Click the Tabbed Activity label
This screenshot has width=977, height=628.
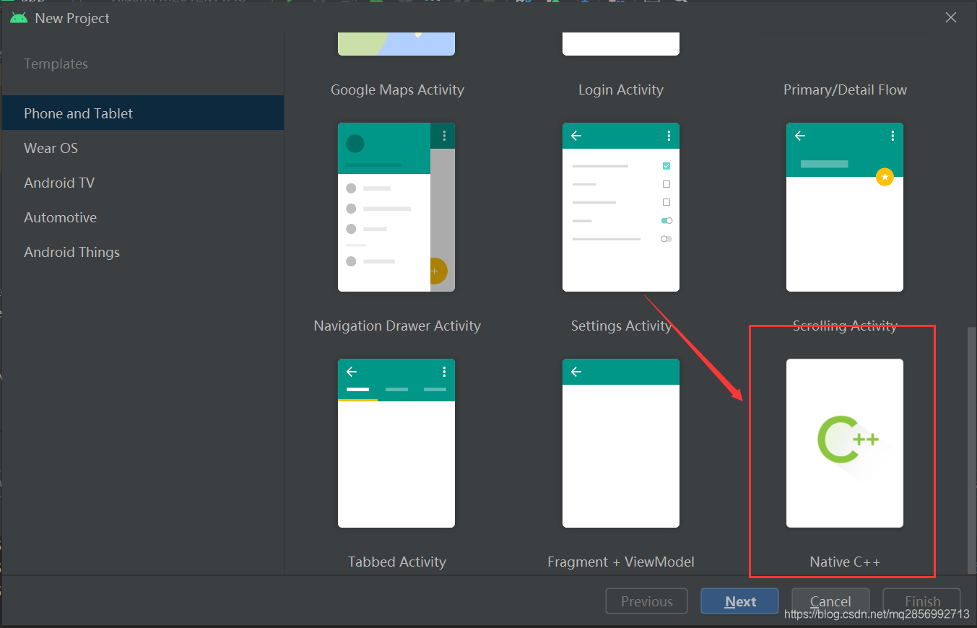coord(397,562)
